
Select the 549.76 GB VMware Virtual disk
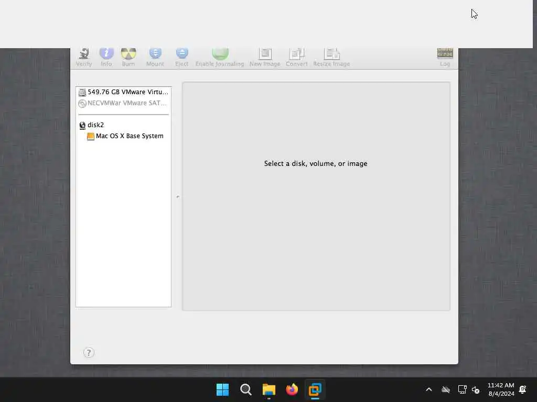pyautogui.click(x=124, y=92)
